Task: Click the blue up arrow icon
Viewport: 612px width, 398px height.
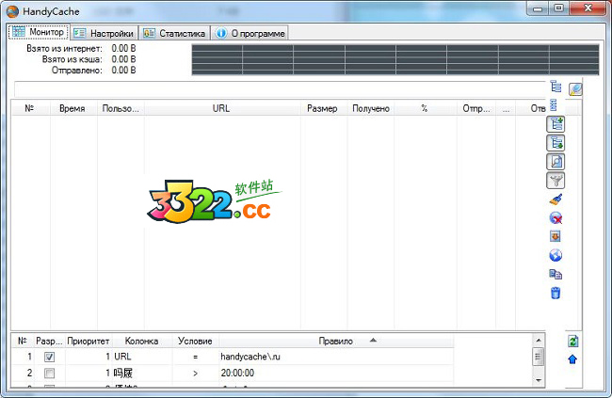Action: pos(572,359)
